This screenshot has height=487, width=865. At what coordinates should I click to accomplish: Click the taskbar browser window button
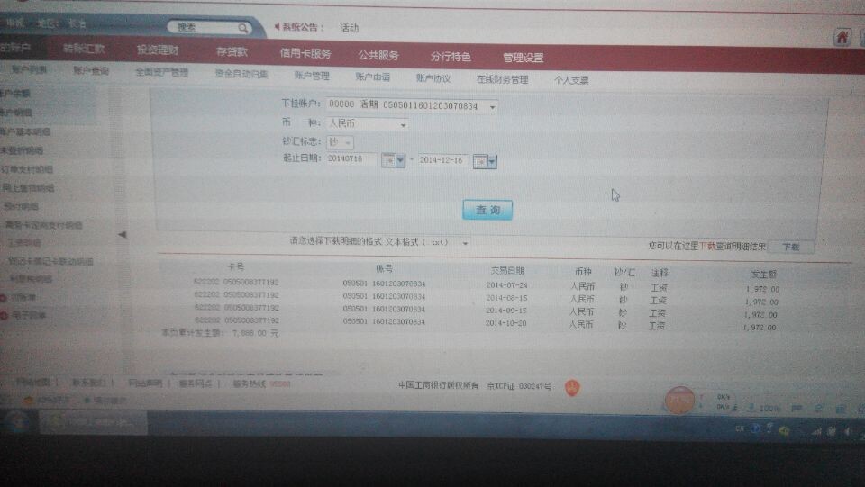(93, 423)
